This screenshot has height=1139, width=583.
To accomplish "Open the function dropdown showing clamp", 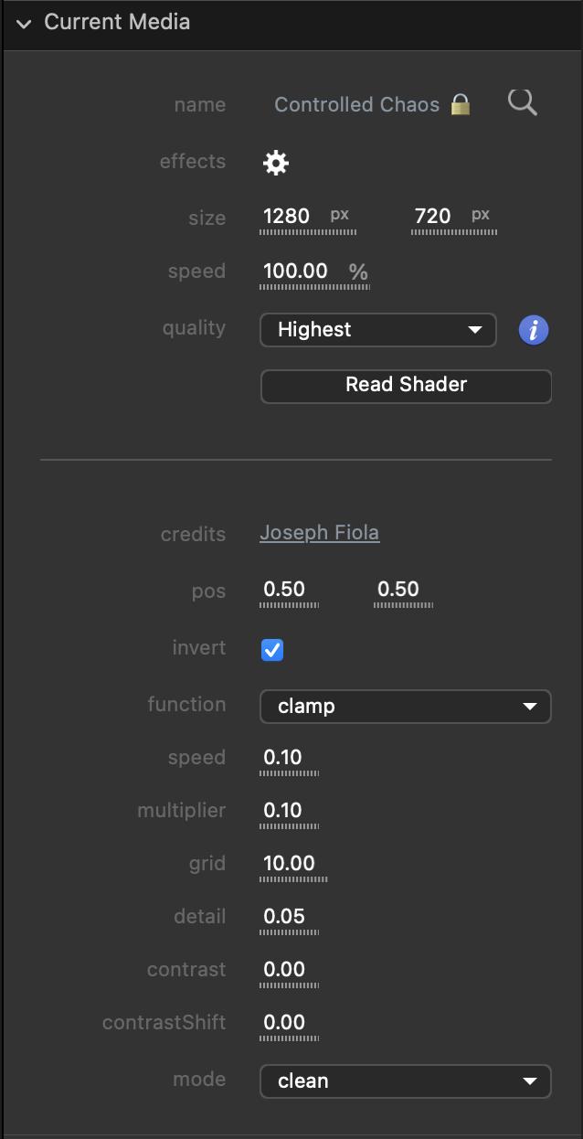I will [405, 707].
